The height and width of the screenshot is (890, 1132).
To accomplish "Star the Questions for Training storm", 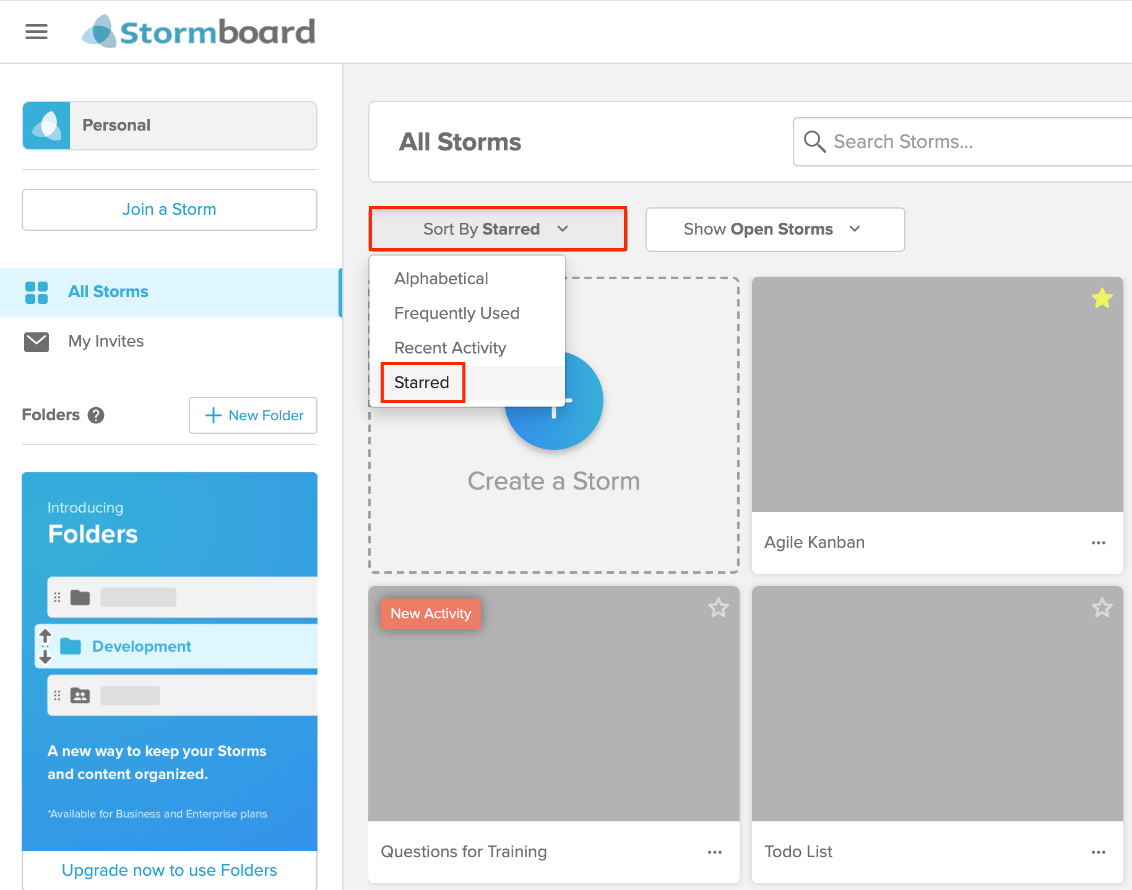I will pyautogui.click(x=718, y=608).
